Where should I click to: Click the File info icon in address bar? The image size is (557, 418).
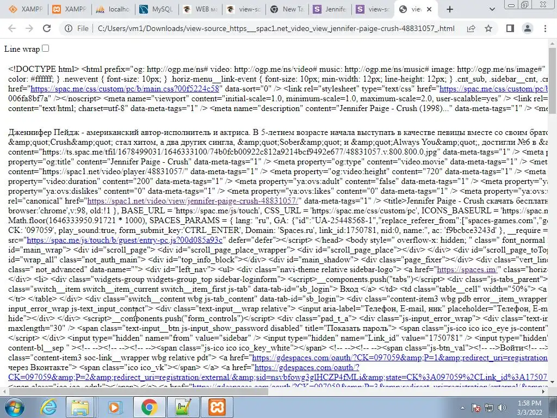(x=69, y=28)
